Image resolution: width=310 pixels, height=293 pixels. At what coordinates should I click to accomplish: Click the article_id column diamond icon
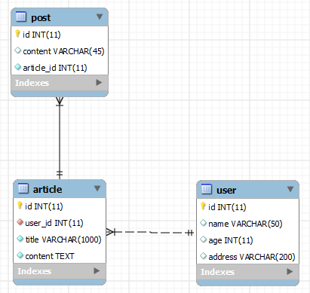coord(17,67)
